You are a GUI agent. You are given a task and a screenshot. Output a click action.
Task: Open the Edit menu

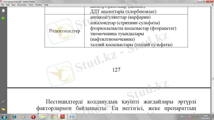[8, 5]
